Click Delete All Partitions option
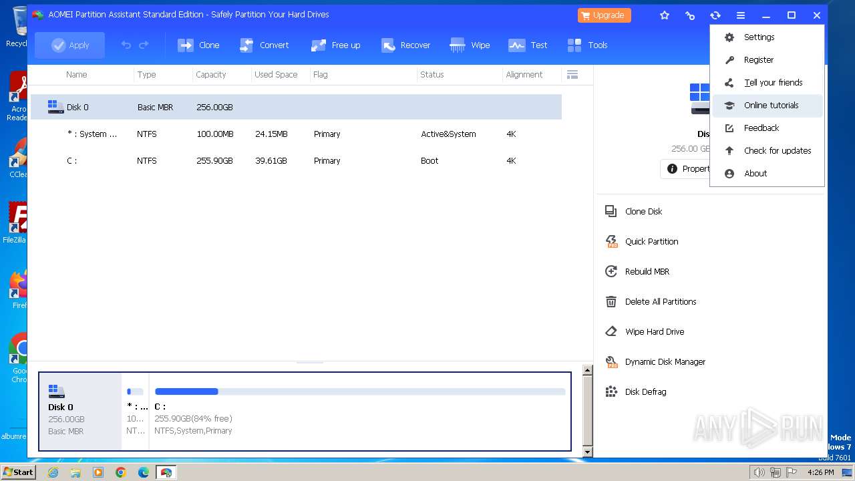This screenshot has height=481, width=855. [661, 302]
